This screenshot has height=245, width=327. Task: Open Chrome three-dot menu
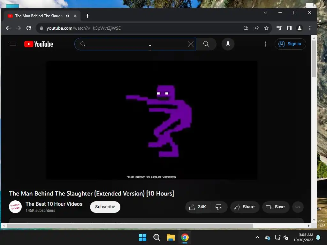click(x=310, y=28)
